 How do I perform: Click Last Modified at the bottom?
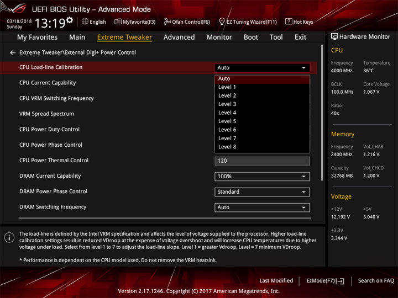pos(276,280)
